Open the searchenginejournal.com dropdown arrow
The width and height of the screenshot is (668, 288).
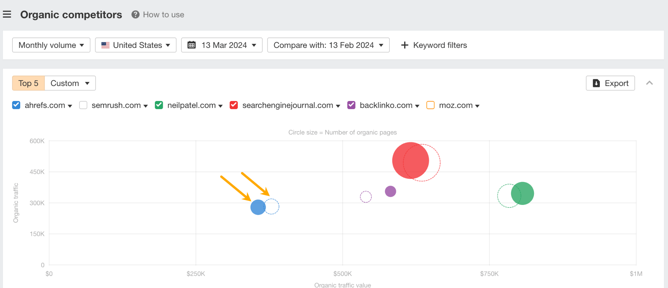[338, 106]
